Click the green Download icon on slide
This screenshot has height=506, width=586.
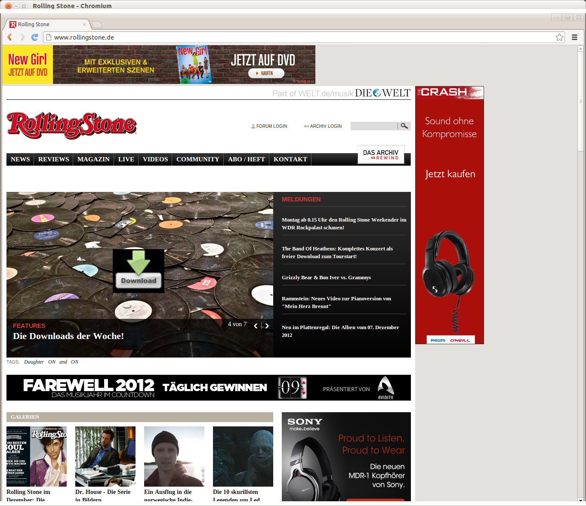click(x=139, y=271)
